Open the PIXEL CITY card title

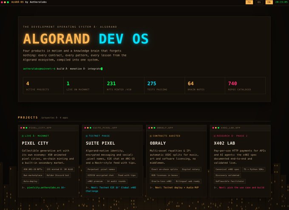point(35,143)
